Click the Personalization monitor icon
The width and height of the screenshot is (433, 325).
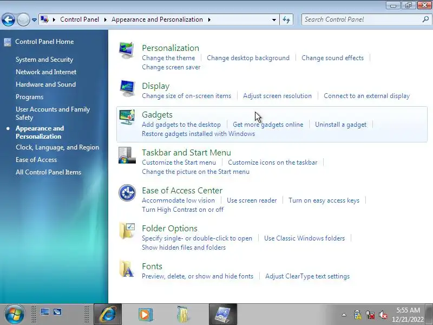point(127,50)
